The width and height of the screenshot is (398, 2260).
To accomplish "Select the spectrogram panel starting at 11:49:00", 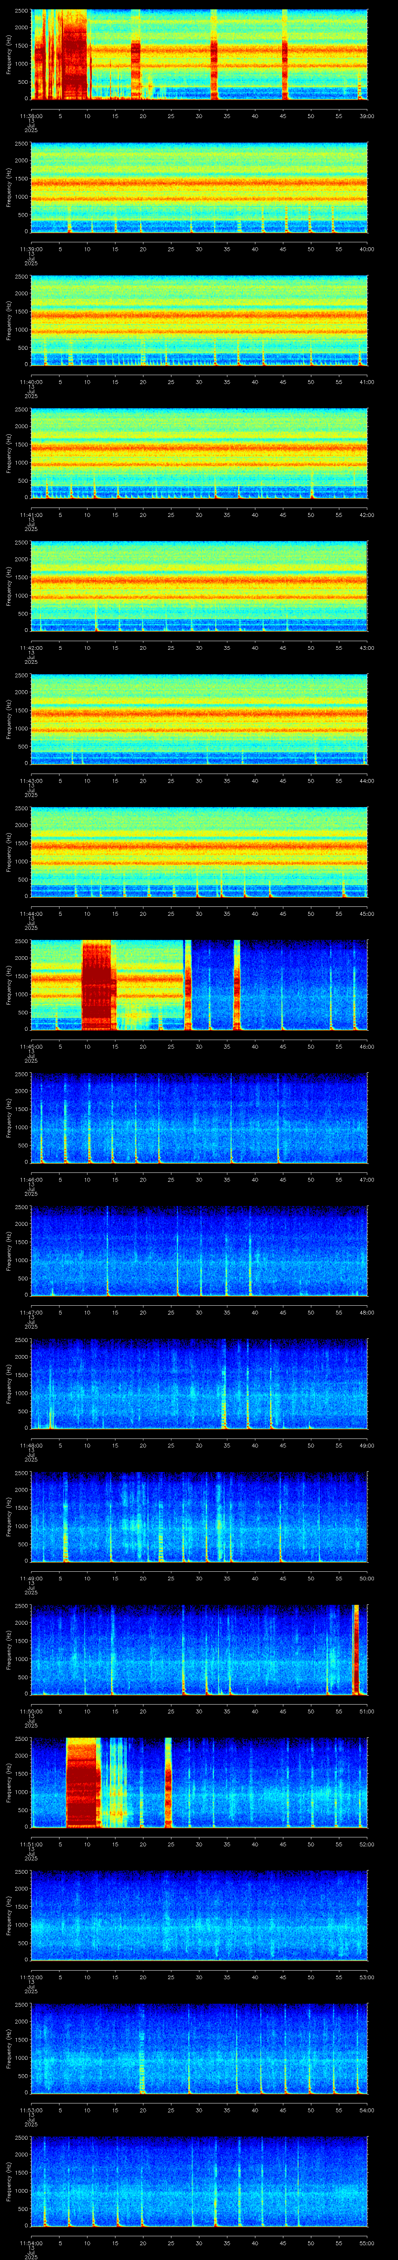I will pos(199,1517).
